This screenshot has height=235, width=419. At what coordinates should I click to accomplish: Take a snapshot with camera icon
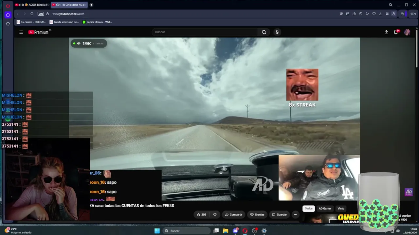point(354,14)
